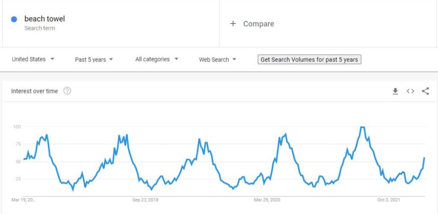Expand the Web Search type dropdown
The width and height of the screenshot is (438, 214).
(x=218, y=59)
